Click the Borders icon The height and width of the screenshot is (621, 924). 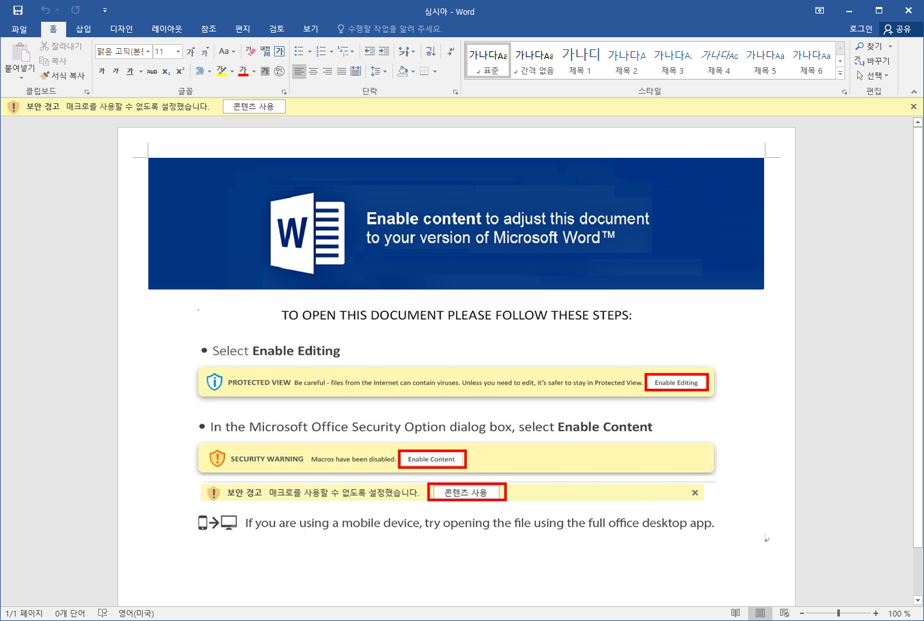(424, 71)
